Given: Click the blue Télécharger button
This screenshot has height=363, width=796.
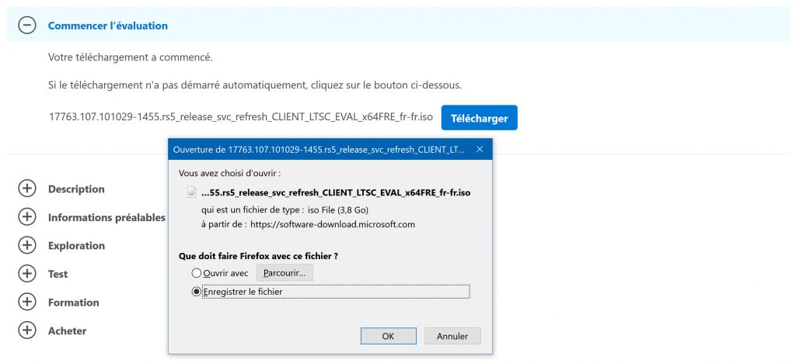Looking at the screenshot, I should [x=479, y=117].
